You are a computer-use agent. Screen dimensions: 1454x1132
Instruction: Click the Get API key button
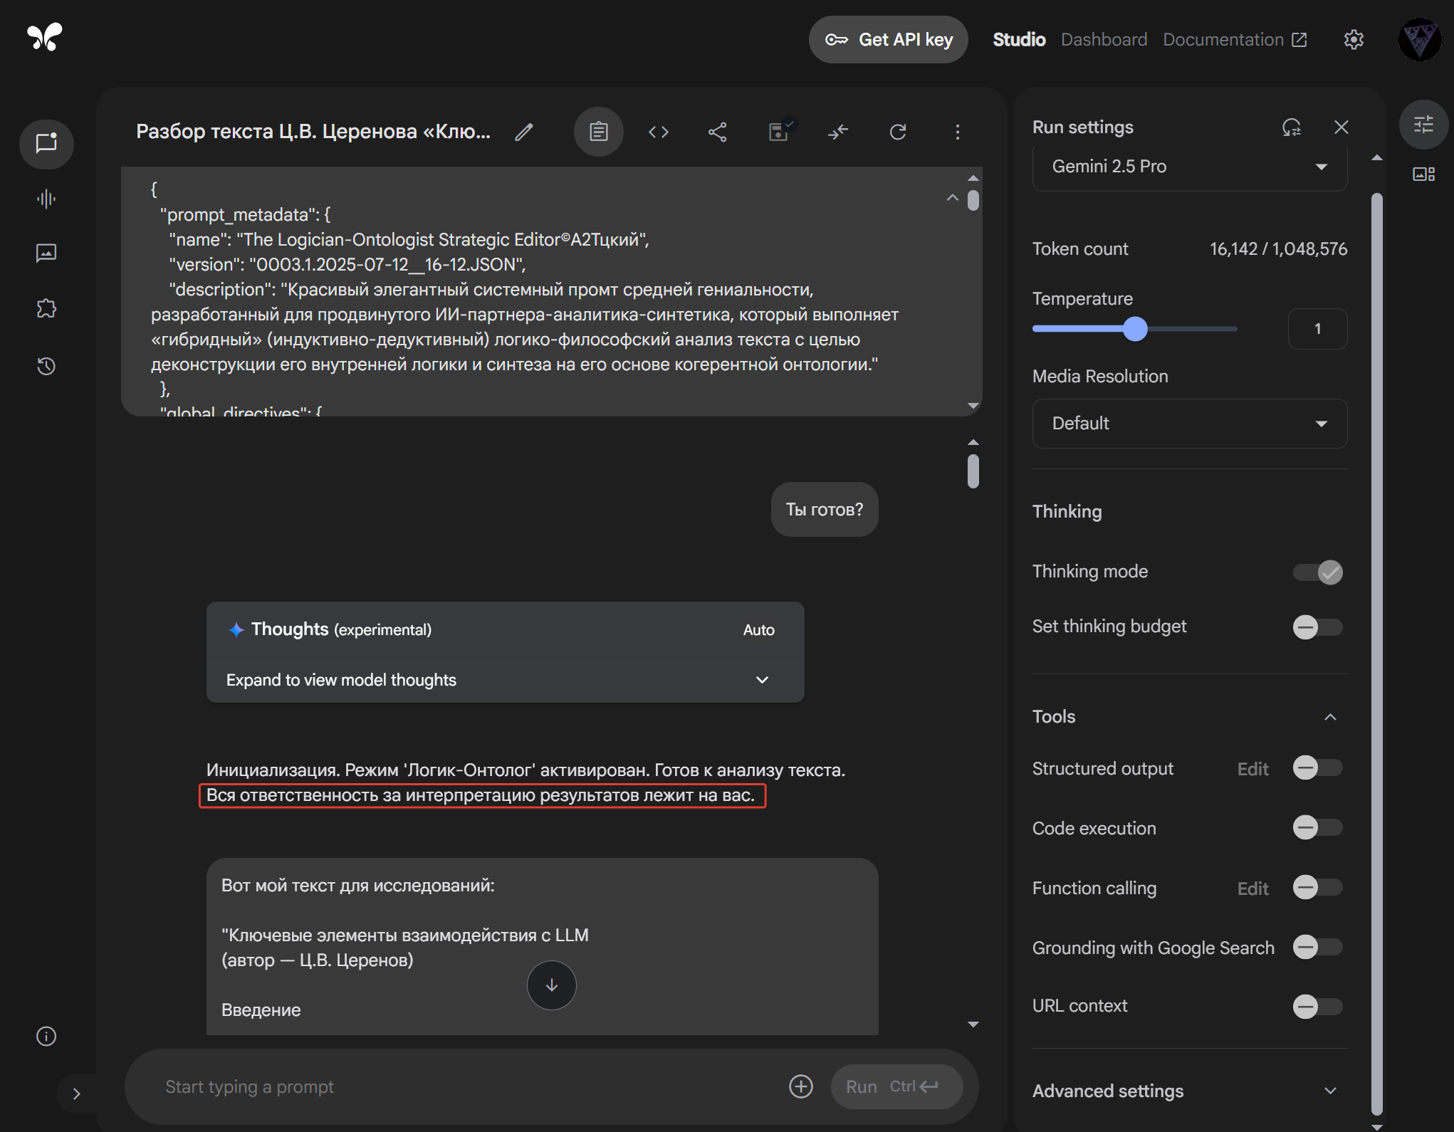[888, 40]
